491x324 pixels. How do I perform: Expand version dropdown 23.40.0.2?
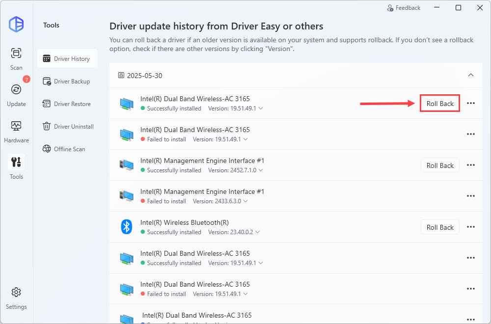point(257,232)
